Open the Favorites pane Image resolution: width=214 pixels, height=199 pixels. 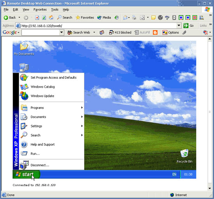pos(85,18)
